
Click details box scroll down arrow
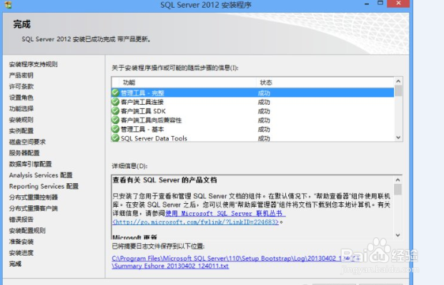click(x=398, y=235)
